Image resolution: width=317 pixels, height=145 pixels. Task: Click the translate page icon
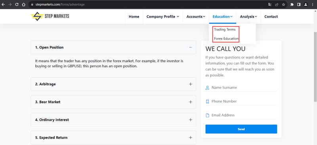270,4
